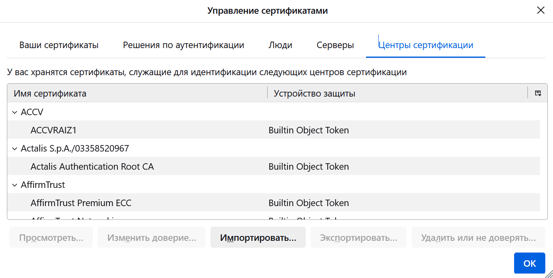Go to the Серверы tab
This screenshot has height=278, width=553.
point(335,45)
